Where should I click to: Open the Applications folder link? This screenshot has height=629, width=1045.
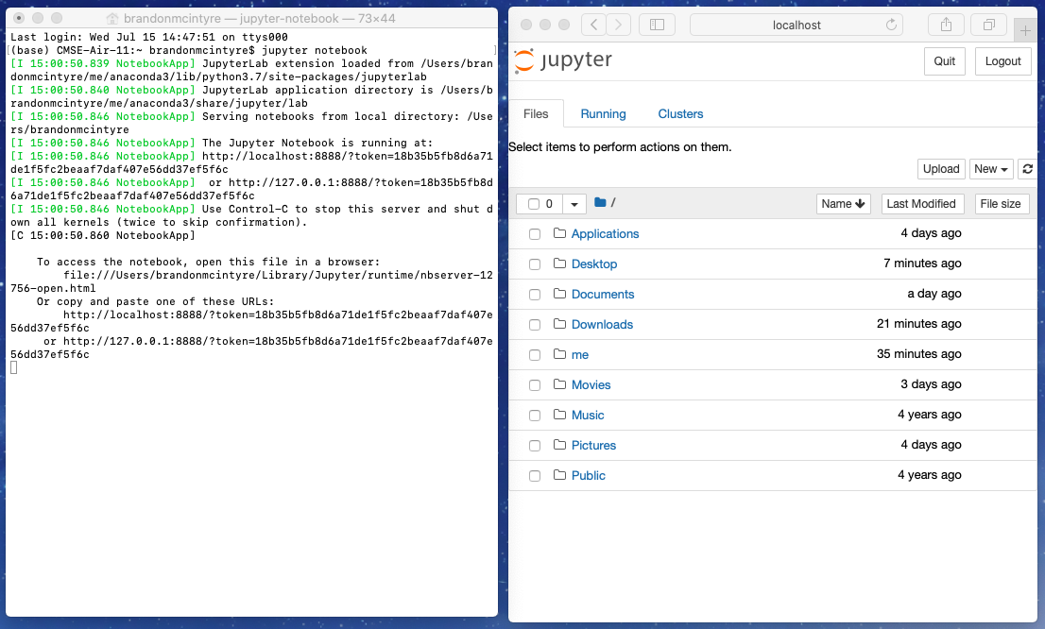click(605, 234)
